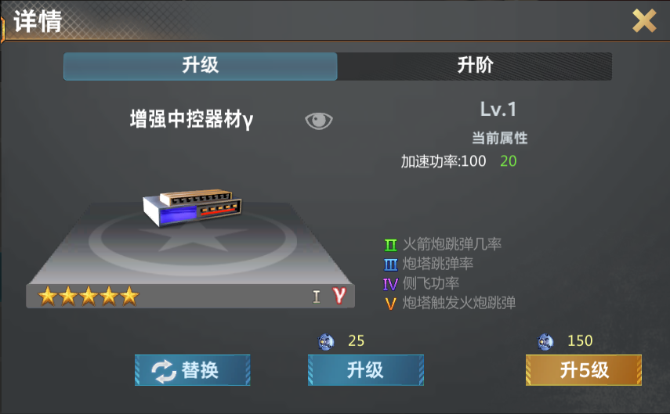670x414 pixels.
Task: Toggle the eye preview icon
Action: tap(319, 121)
